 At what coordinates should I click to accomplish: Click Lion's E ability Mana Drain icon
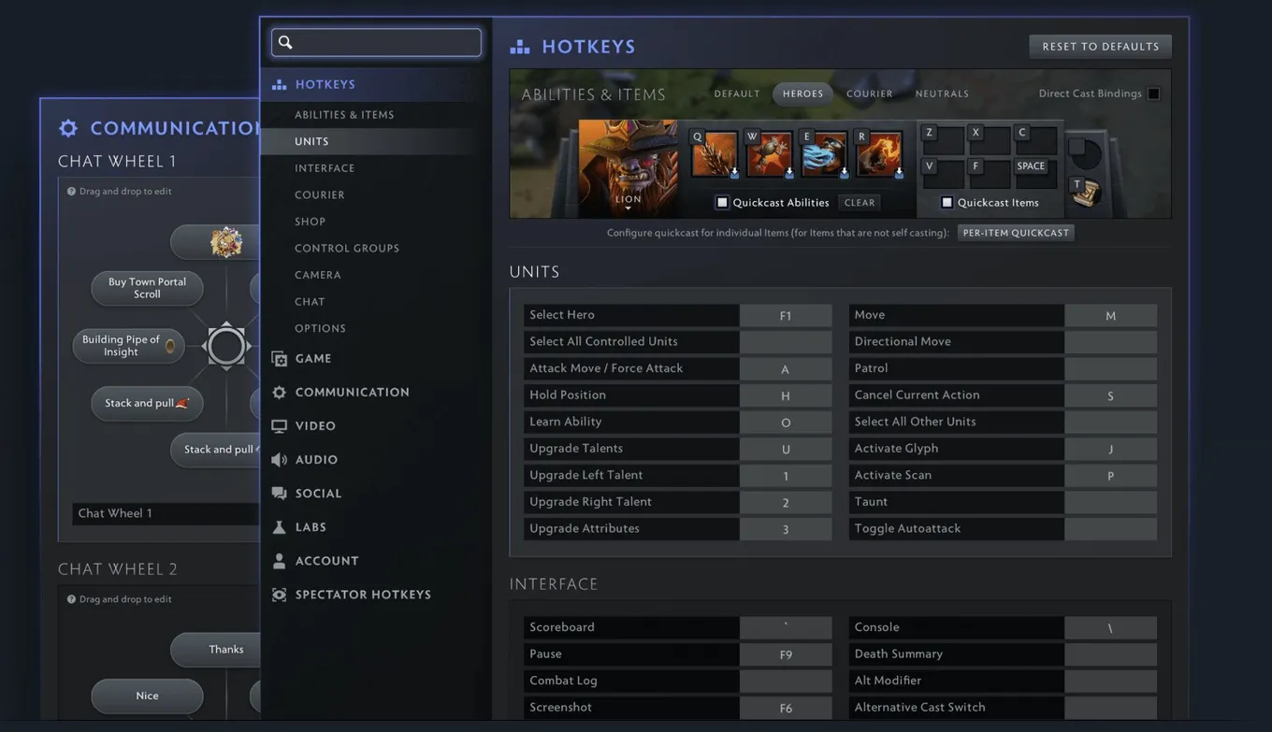tap(824, 153)
